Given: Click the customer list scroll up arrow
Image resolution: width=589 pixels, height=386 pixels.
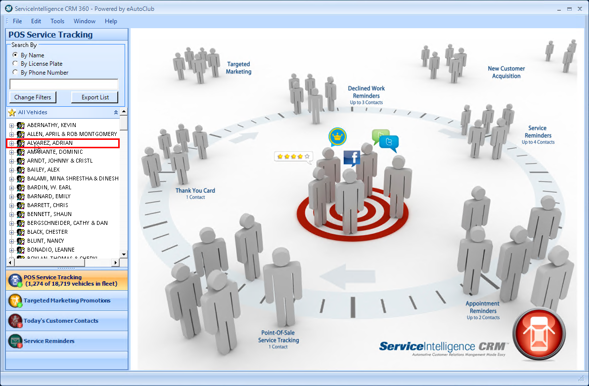Looking at the screenshot, I should point(124,112).
